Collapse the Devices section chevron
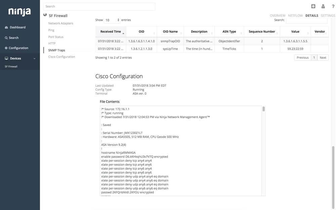This screenshot has height=210, width=336. click(34, 58)
